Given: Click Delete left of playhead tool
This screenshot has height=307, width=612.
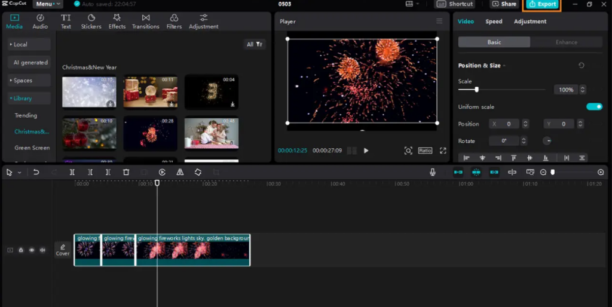Looking at the screenshot, I should (90, 172).
